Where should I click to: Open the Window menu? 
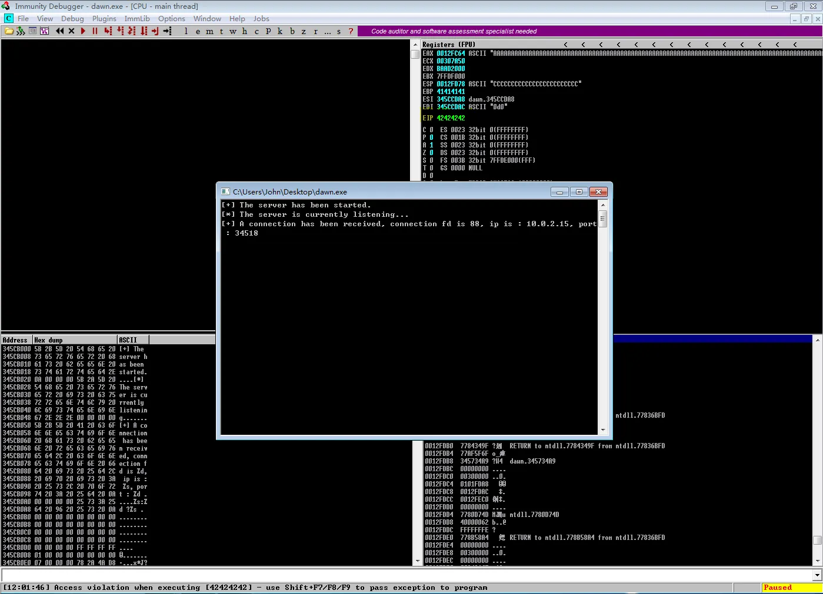click(207, 19)
